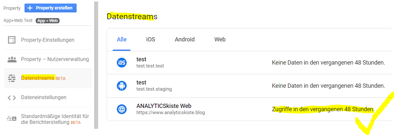Screen dimensions: 394x135
Task: Click the Property-Einstellungen layout icon
Action: (12, 40)
